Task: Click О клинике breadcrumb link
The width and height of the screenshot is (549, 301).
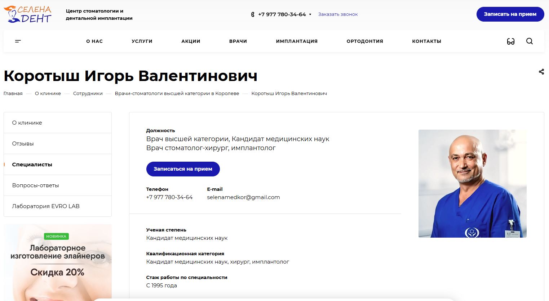Action: (x=48, y=94)
